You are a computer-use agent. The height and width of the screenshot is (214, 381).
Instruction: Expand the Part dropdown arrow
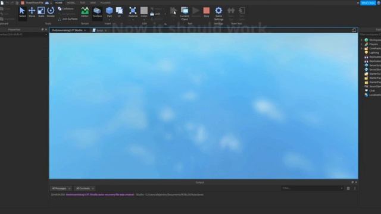pyautogui.click(x=110, y=20)
